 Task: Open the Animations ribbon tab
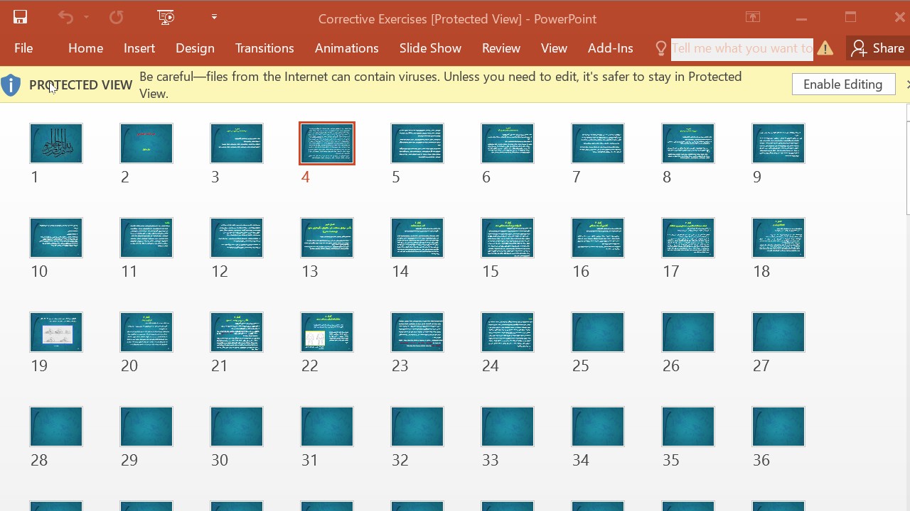click(347, 48)
